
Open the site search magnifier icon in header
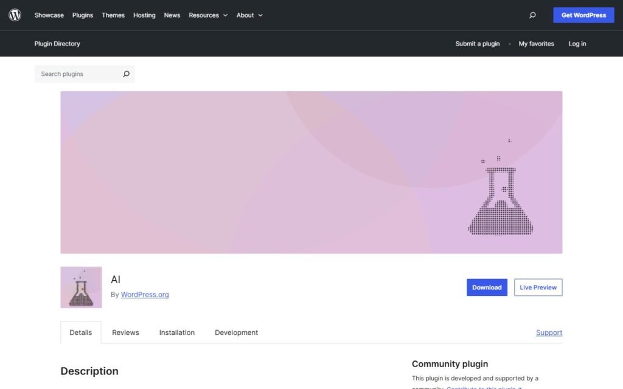pyautogui.click(x=532, y=15)
